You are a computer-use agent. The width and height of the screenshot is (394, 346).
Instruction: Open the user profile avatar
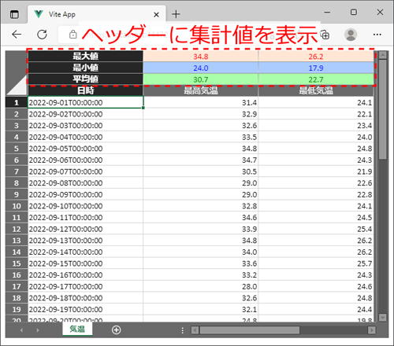point(351,35)
